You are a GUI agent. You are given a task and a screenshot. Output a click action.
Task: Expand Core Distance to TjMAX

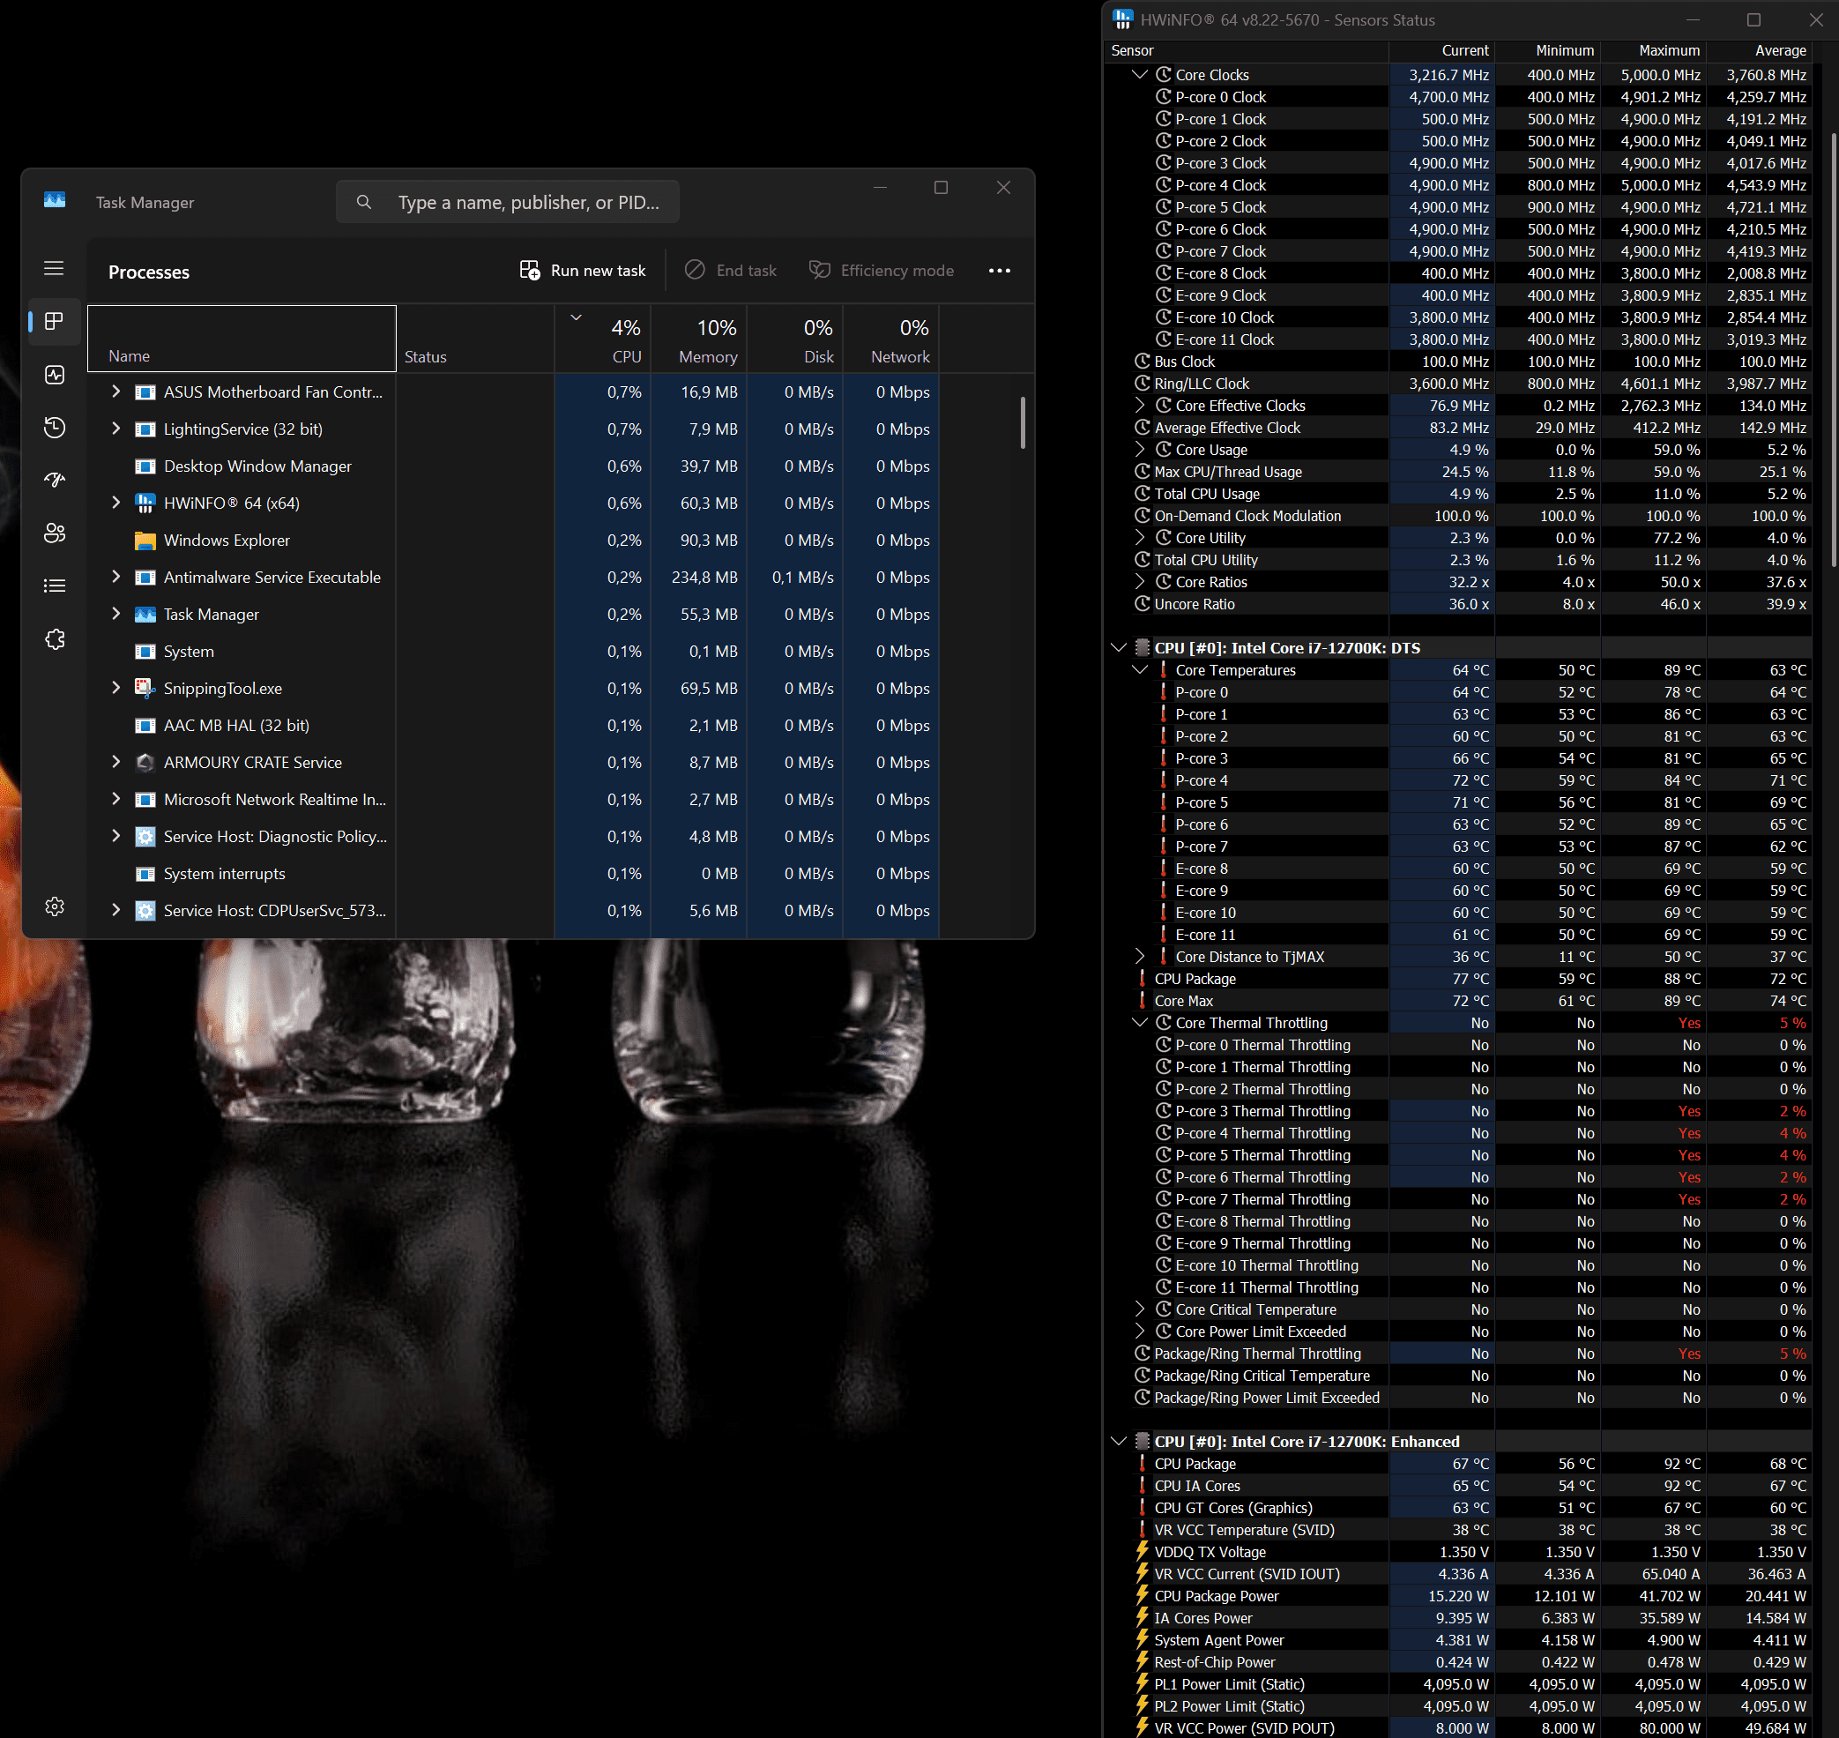click(x=1140, y=956)
